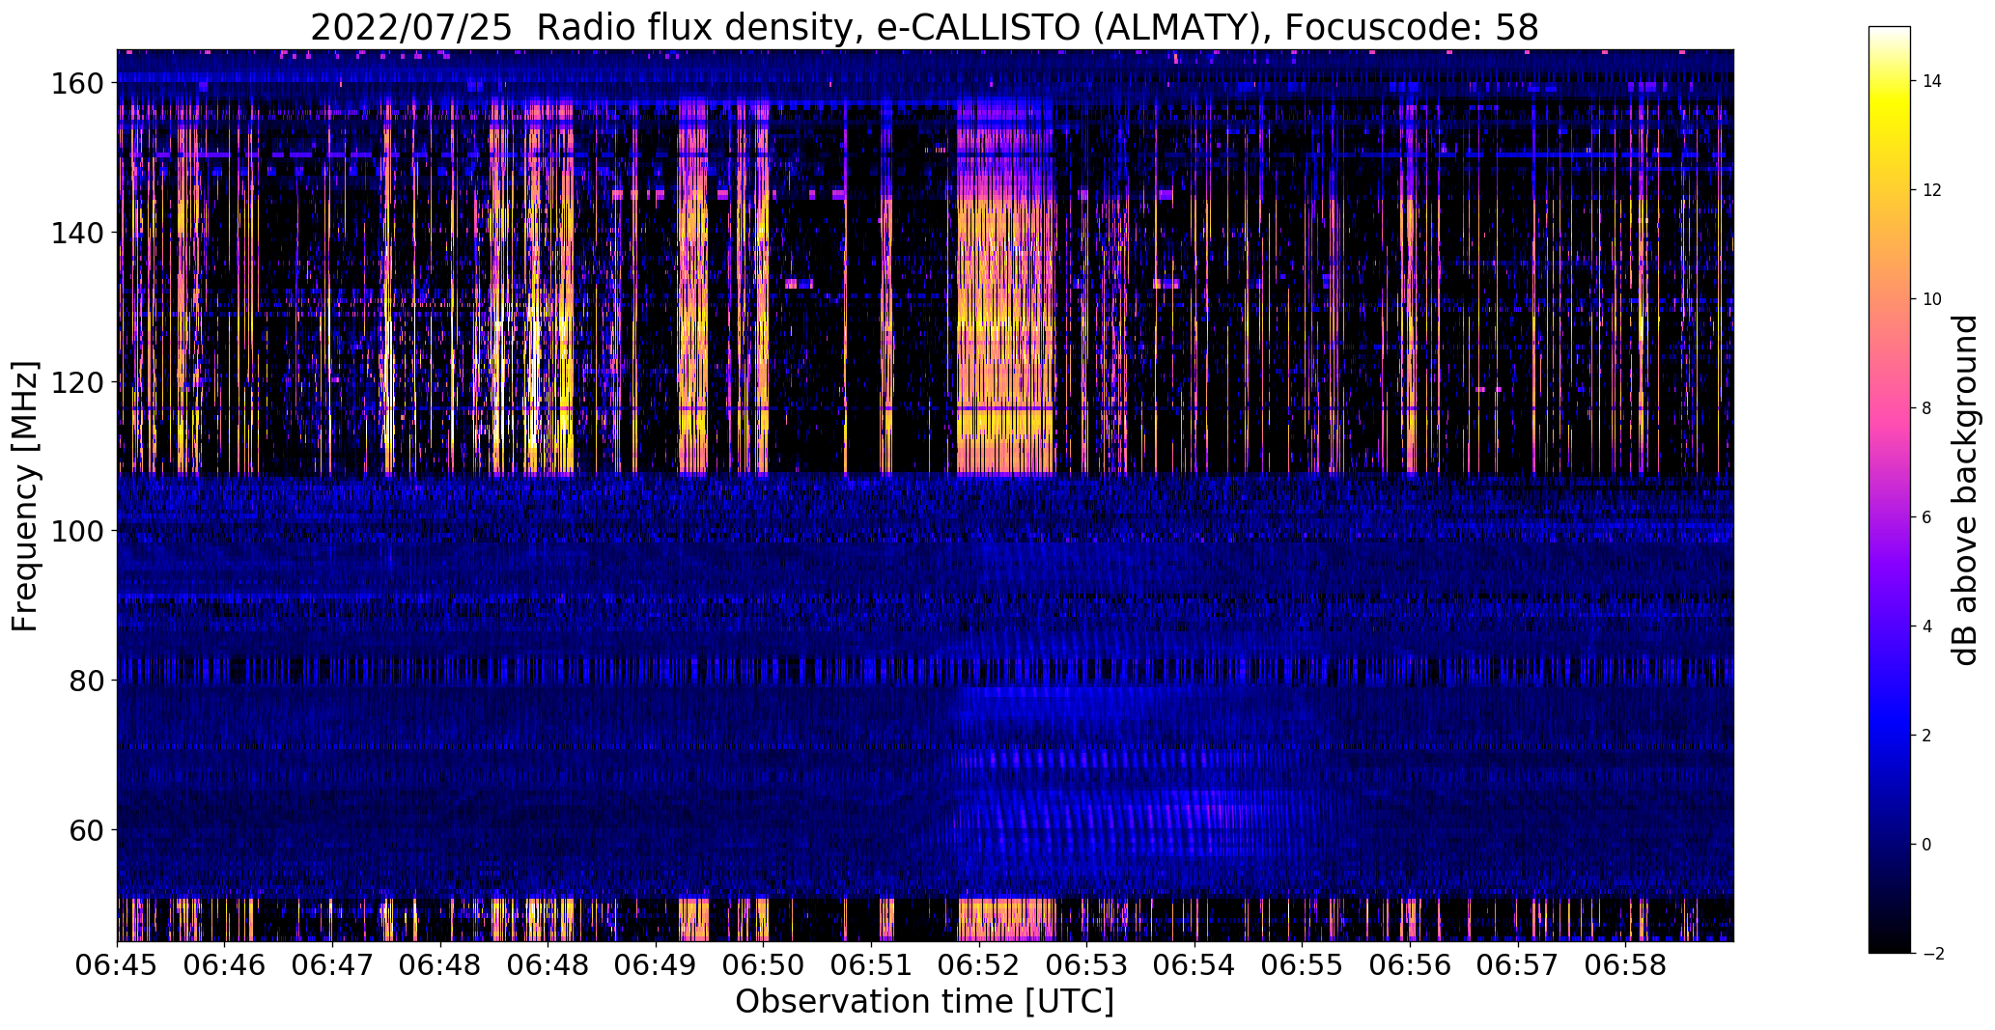Screen dimensions: 1995x1030
Task: Click the 60 frequency tick label
Action: (x=86, y=829)
